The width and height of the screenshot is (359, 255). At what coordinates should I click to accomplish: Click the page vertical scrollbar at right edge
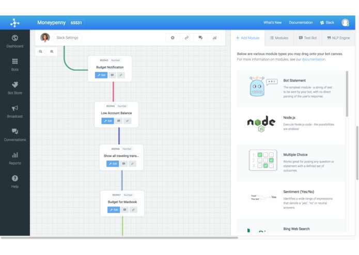click(357, 153)
